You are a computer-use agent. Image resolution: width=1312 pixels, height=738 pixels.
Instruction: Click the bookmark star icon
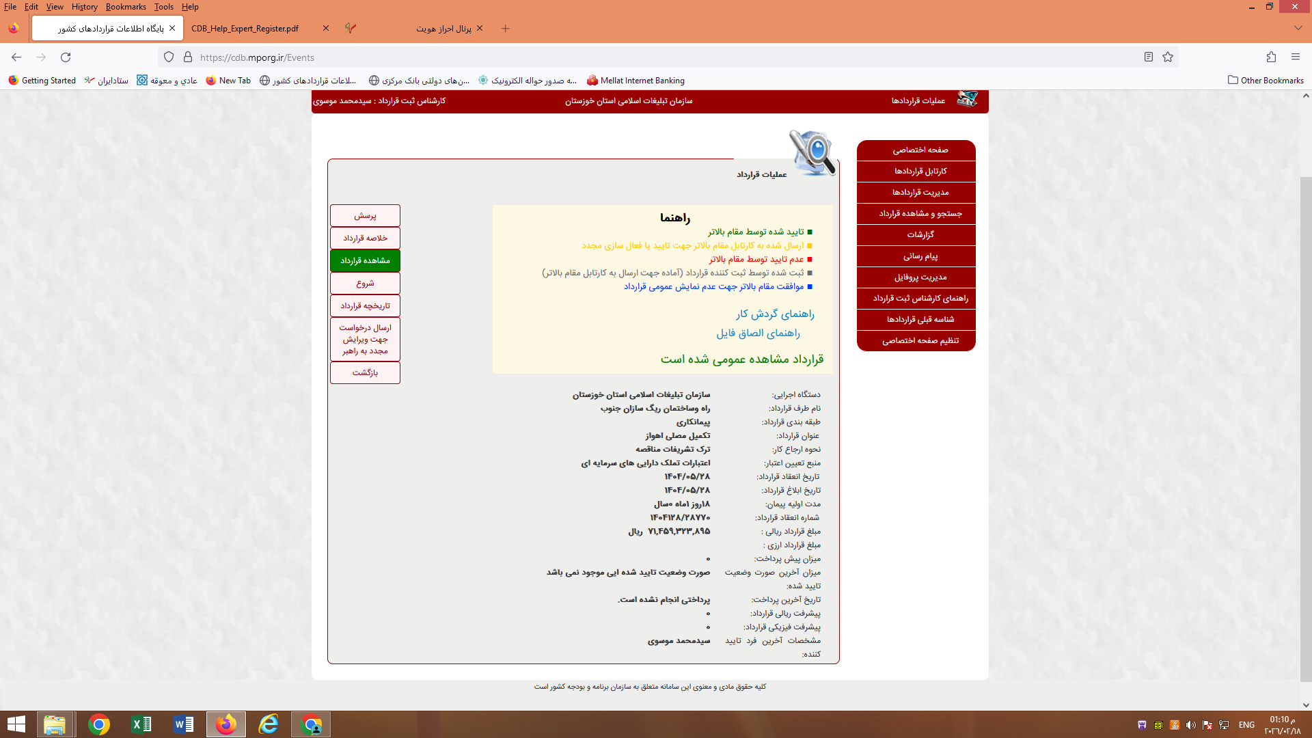click(x=1168, y=57)
